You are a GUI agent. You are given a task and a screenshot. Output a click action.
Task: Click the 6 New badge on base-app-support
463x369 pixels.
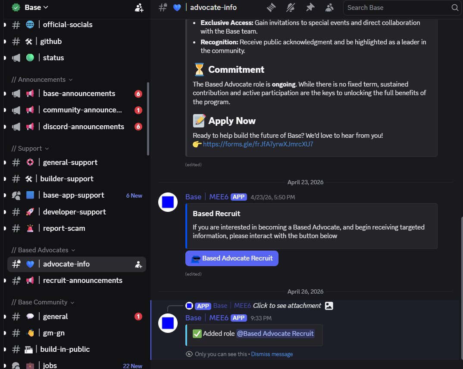[x=134, y=195]
